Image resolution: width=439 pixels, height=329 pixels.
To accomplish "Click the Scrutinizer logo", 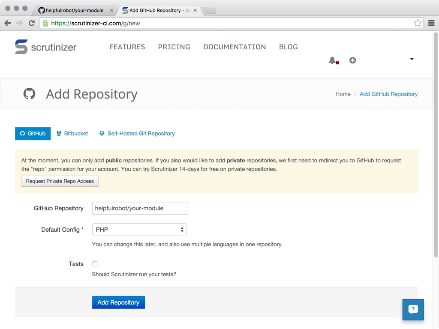I will coord(45,47).
